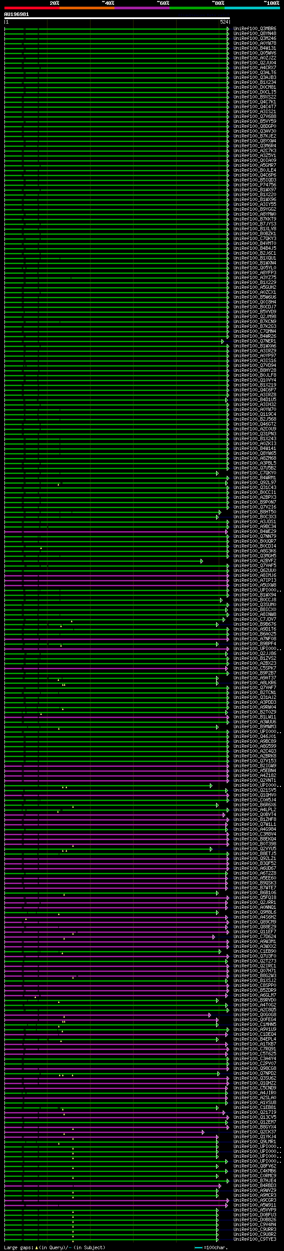
Task: Click the arrowhead ending the UniRef100_C9TYE3 hit
Action: [x=217, y=1239]
